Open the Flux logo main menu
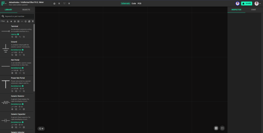The height and width of the screenshot is (133, 263). click(4, 3)
